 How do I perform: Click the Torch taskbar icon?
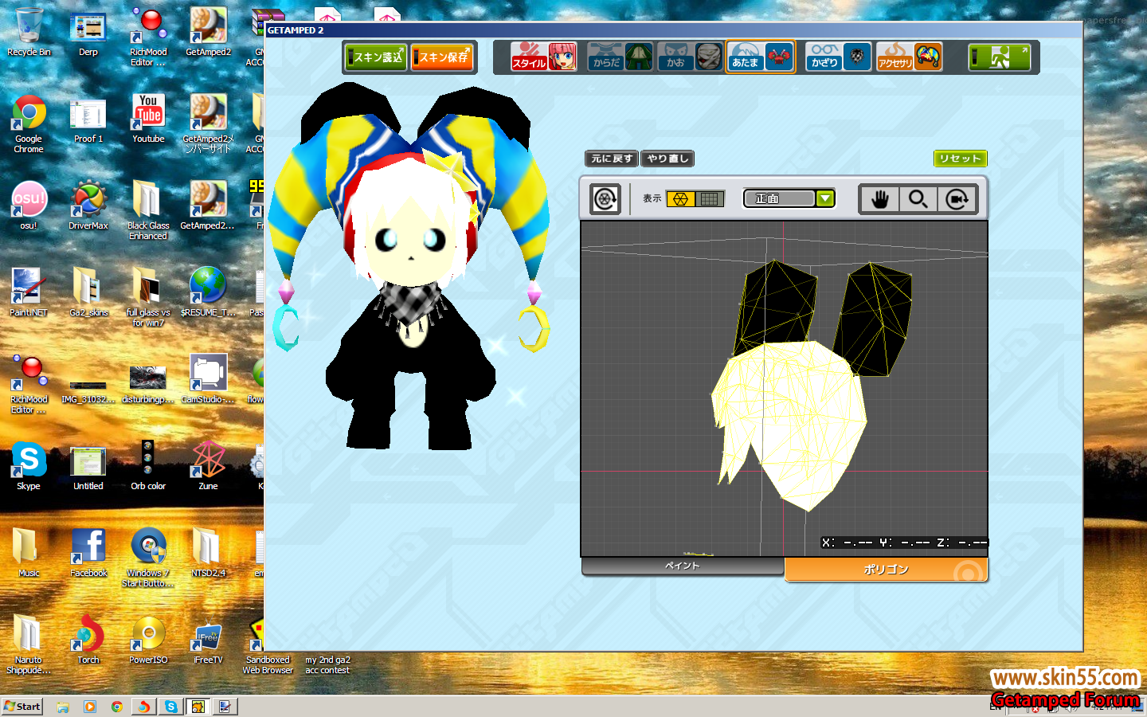pos(144,707)
